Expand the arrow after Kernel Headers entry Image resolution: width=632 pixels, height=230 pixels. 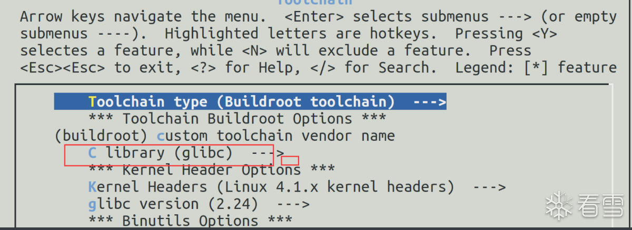489,187
